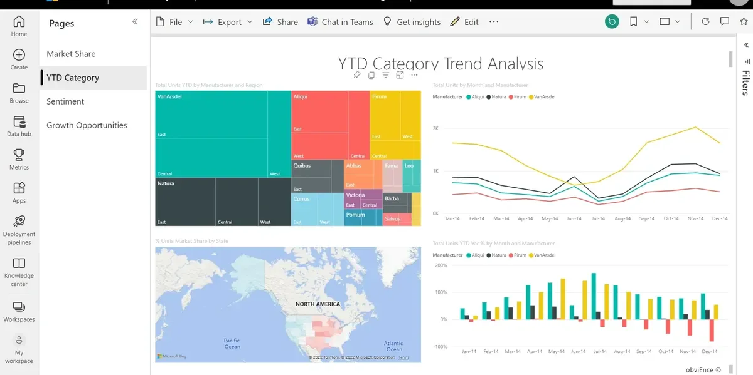Enter focus mode on treemap visual

click(400, 75)
